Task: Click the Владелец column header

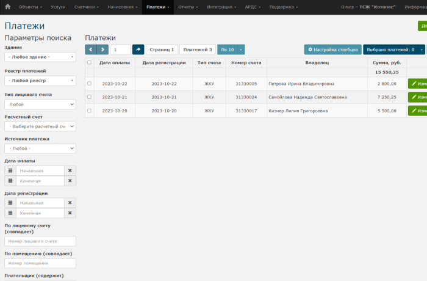Action: pos(317,63)
